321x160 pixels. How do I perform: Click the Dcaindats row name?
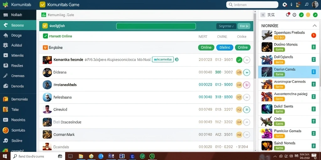click(x=61, y=147)
